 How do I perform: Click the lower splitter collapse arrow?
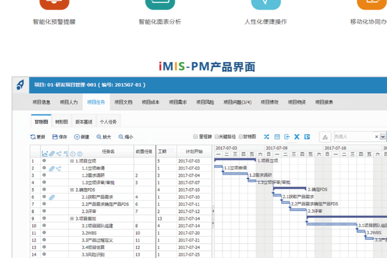(x=213, y=223)
